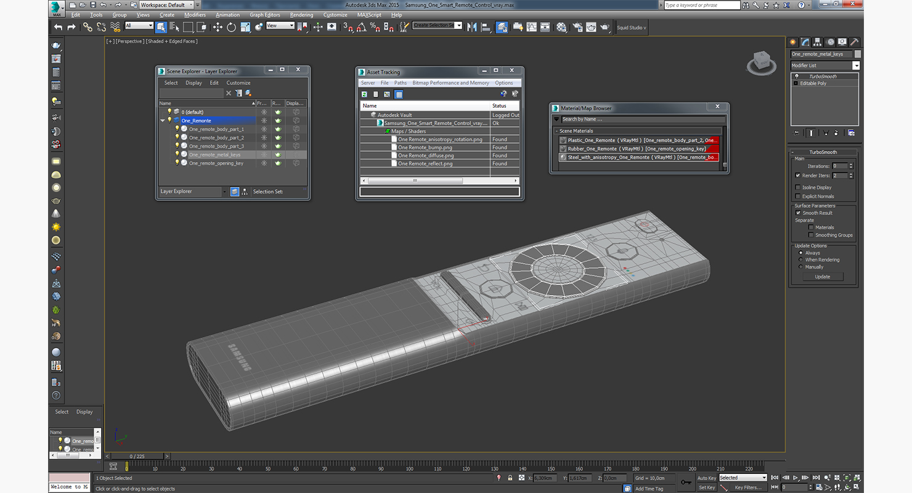Switch to the Create command panel tab
This screenshot has width=912, height=493.
(x=794, y=42)
